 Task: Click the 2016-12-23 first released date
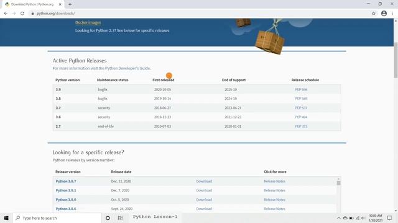[x=162, y=117]
